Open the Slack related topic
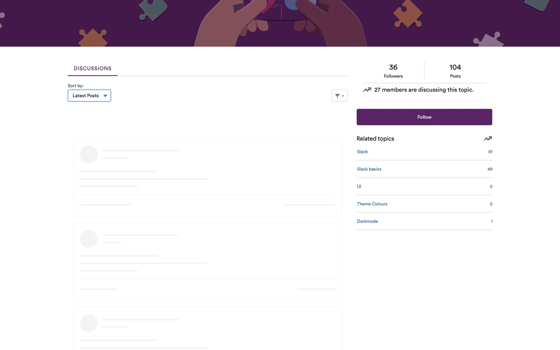This screenshot has height=350, width=560. pyautogui.click(x=362, y=152)
